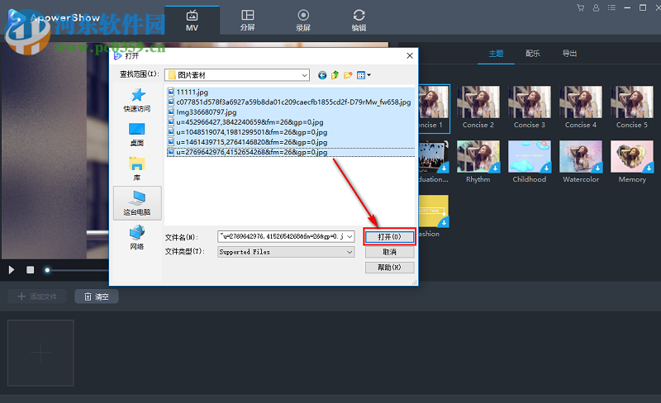
Task: Choose the Childhood theme thumbnail
Action: (x=530, y=156)
